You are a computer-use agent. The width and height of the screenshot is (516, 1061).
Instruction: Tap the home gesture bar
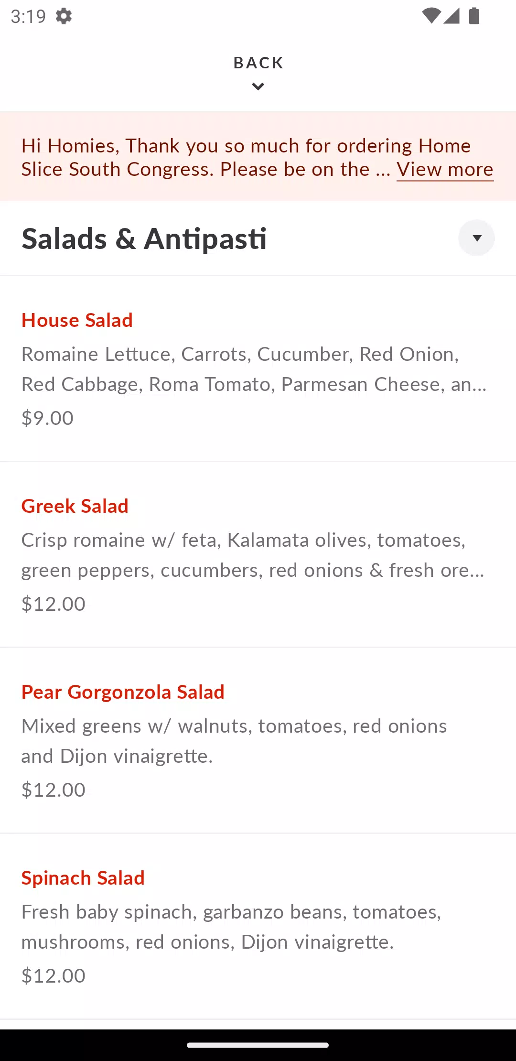[x=258, y=1045]
